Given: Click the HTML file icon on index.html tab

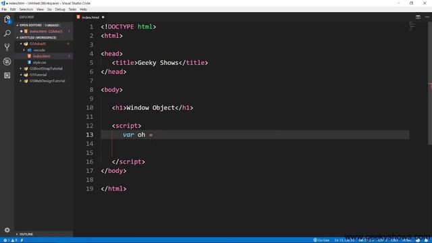Looking at the screenshot, I should click(x=78, y=17).
